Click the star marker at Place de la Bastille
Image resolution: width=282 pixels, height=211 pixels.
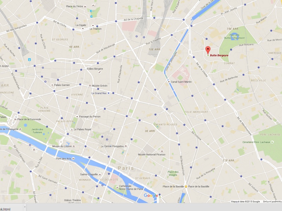(x=186, y=187)
